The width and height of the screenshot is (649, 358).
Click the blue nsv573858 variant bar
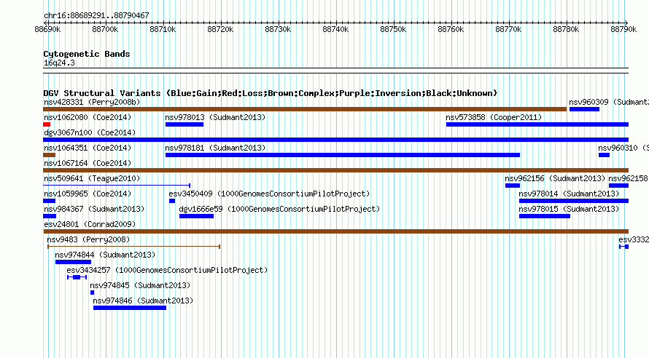537,124
